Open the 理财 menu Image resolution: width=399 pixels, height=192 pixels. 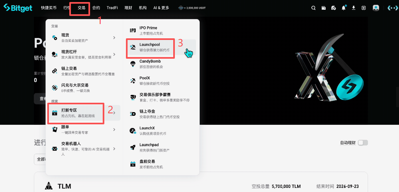click(128, 8)
